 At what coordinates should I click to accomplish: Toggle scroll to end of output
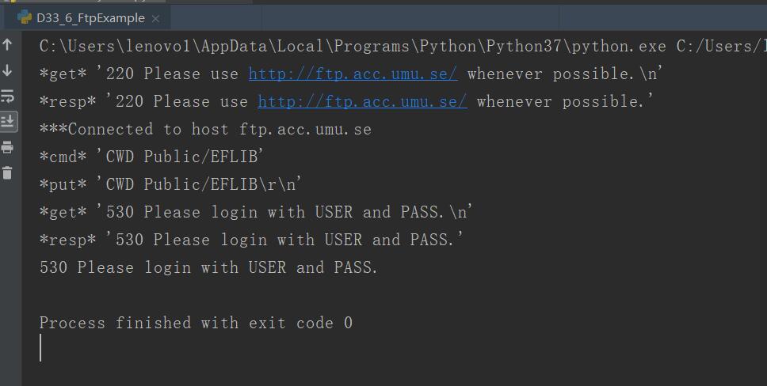(x=8, y=121)
